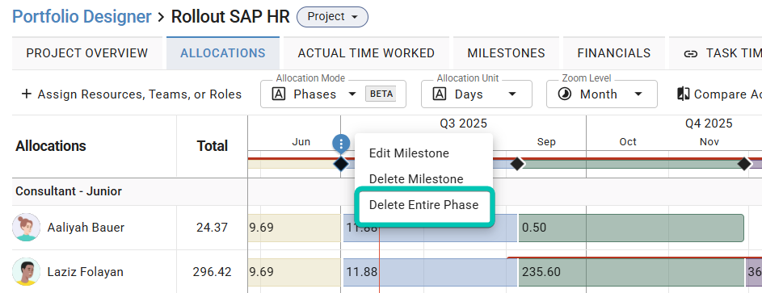The image size is (762, 293).
Task: Open the Allocation Mode Phases dropdown
Action: click(334, 94)
